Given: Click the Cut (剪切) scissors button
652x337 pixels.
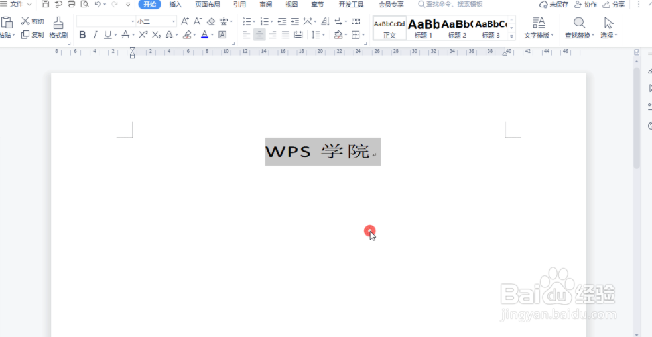Looking at the screenshot, I should (x=33, y=21).
